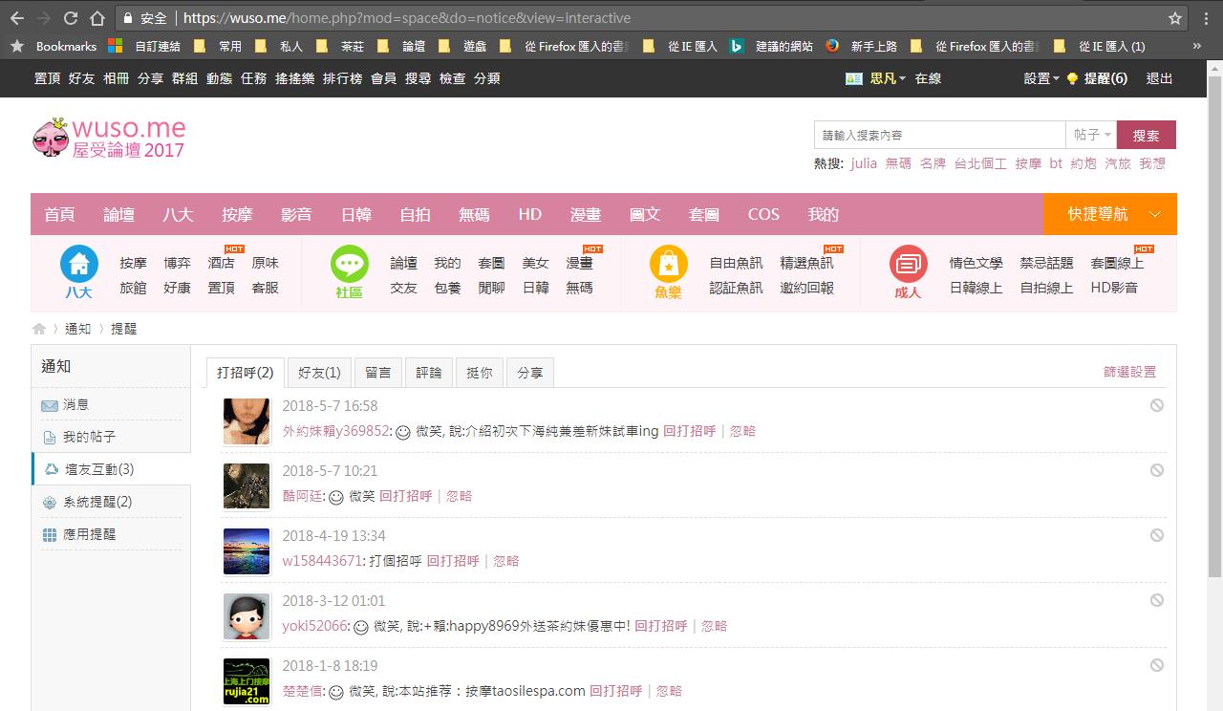Screen dimensions: 1223x711
Task: Click 回打招呼 for w158443671's greeting
Action: tap(453, 561)
